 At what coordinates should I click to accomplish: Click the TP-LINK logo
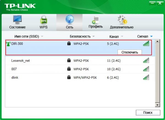coord(20,7)
